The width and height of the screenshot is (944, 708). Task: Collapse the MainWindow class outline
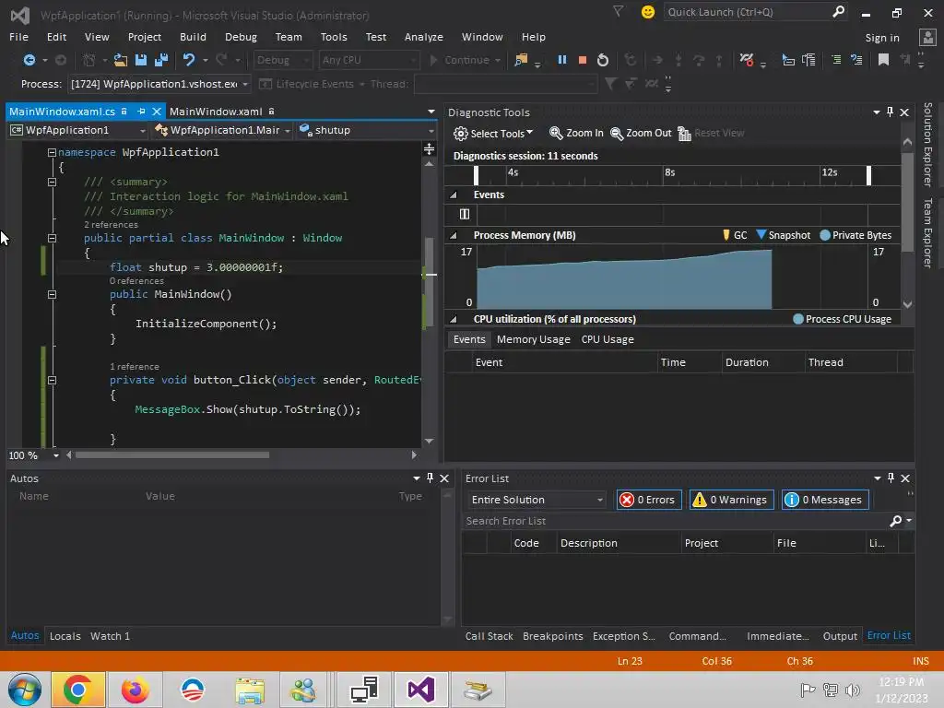52,238
